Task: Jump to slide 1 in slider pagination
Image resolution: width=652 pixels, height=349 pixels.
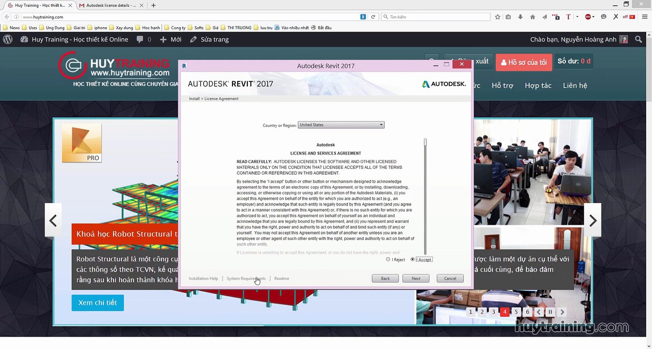Action: pyautogui.click(x=471, y=312)
